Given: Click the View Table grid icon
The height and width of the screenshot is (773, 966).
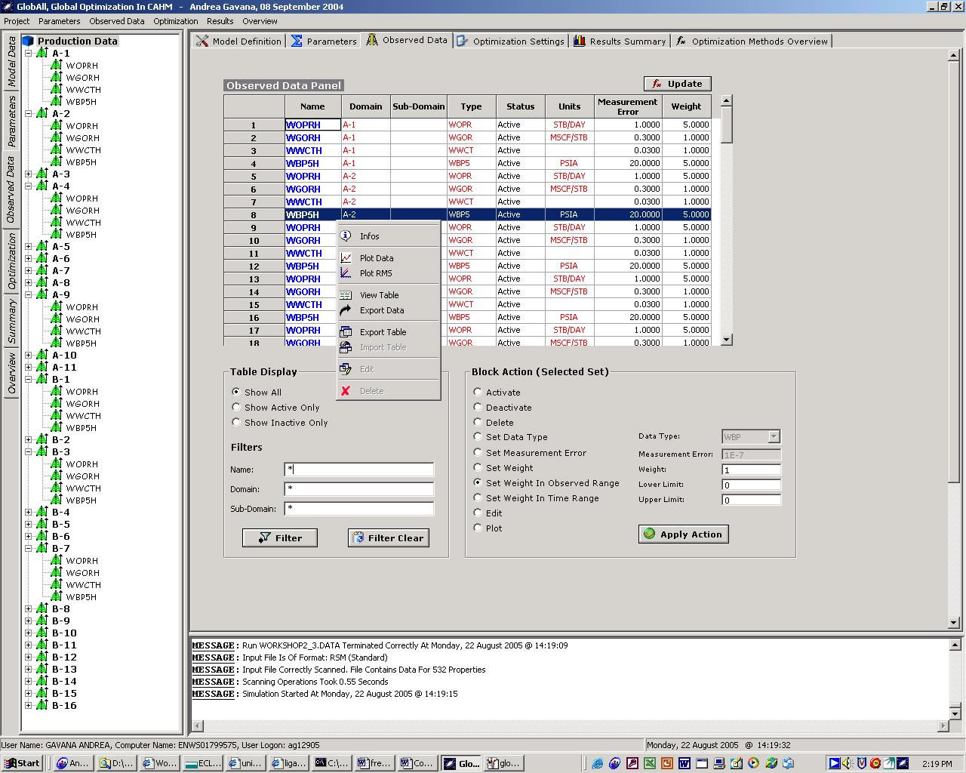Looking at the screenshot, I should tap(346, 295).
